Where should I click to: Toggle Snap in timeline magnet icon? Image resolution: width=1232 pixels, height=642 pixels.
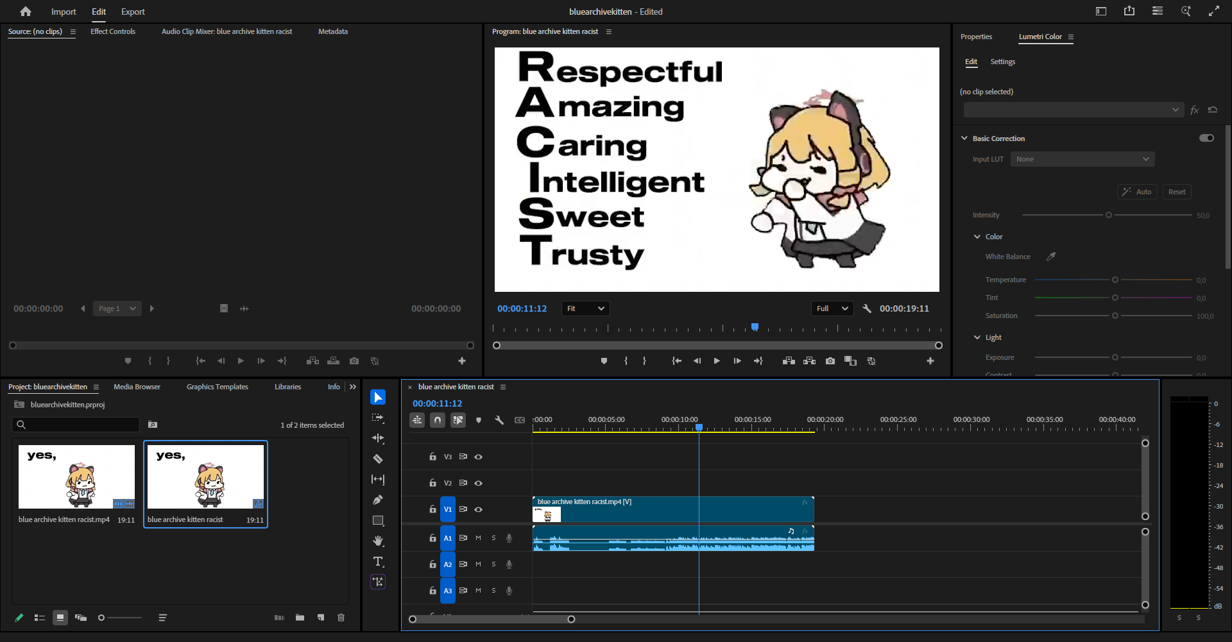tap(438, 420)
